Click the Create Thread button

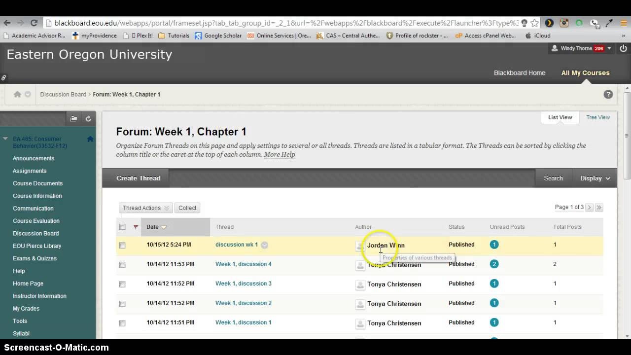pyautogui.click(x=138, y=178)
